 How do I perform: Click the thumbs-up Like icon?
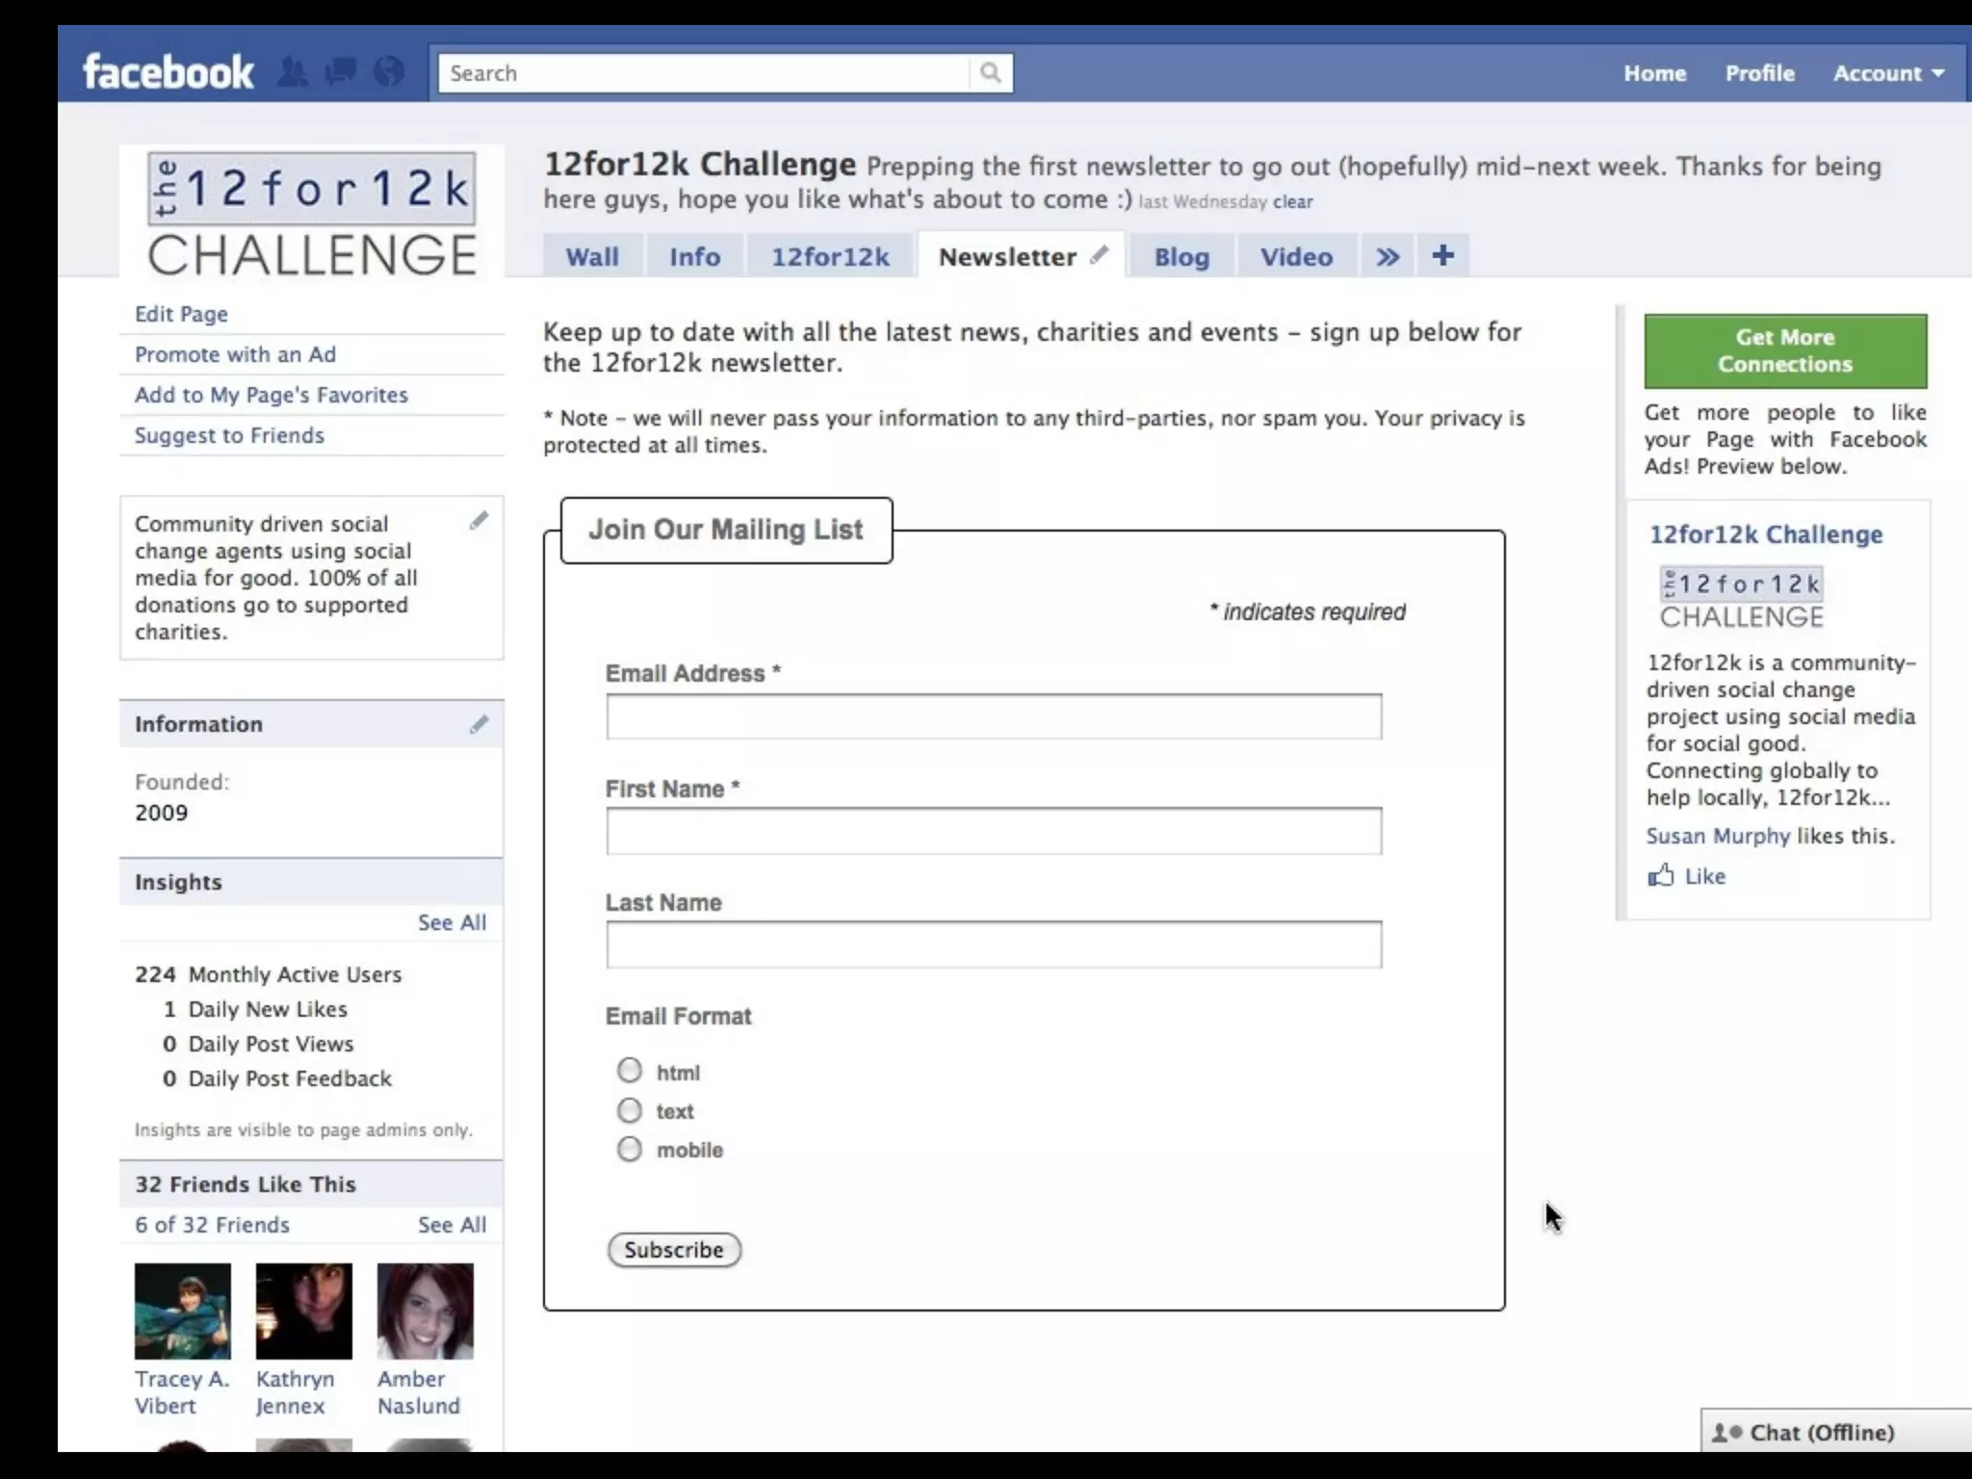click(x=1661, y=875)
